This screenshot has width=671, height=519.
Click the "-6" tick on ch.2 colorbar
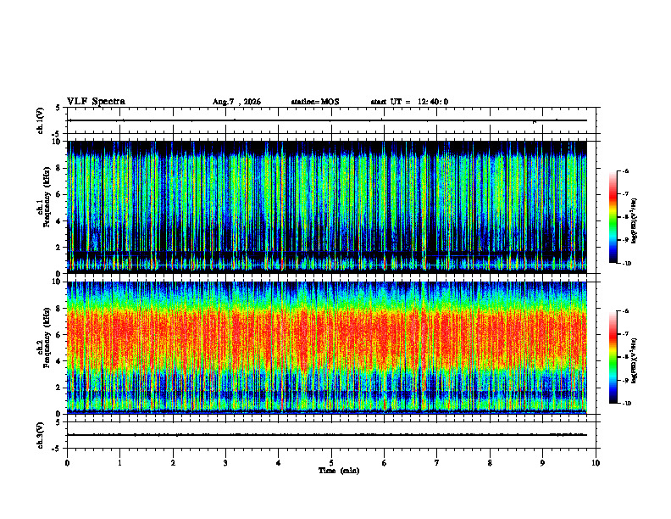pos(625,311)
